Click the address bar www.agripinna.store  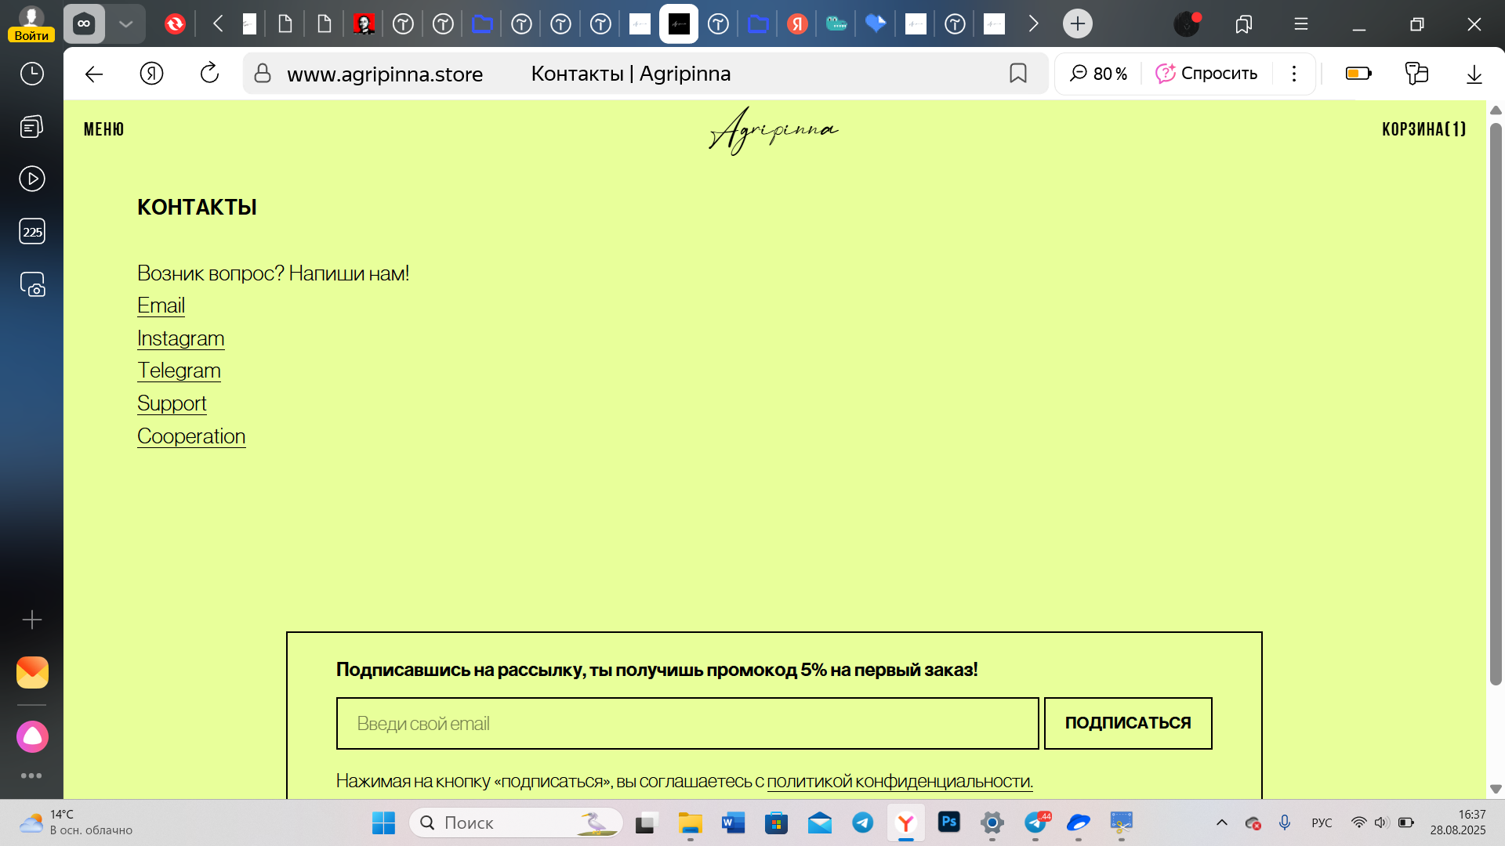(x=385, y=74)
